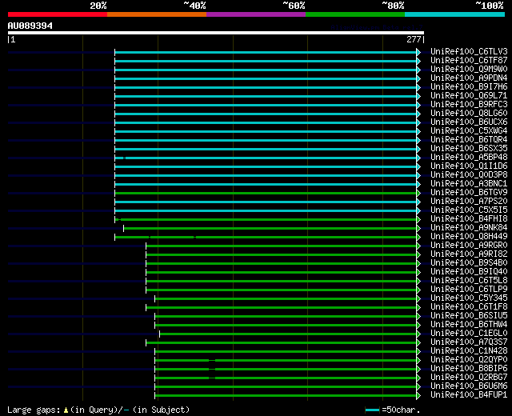Click the purple ~60% identity color band

point(256,14)
